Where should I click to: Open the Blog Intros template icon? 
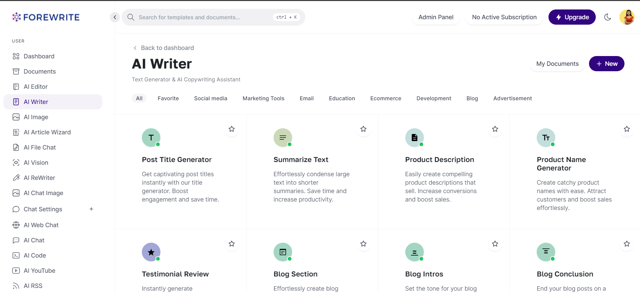pyautogui.click(x=414, y=252)
